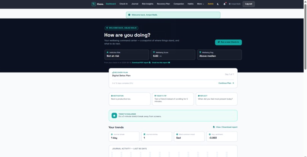Open notifications via the bell icon
The height and width of the screenshot is (157, 307).
click(x=224, y=4)
